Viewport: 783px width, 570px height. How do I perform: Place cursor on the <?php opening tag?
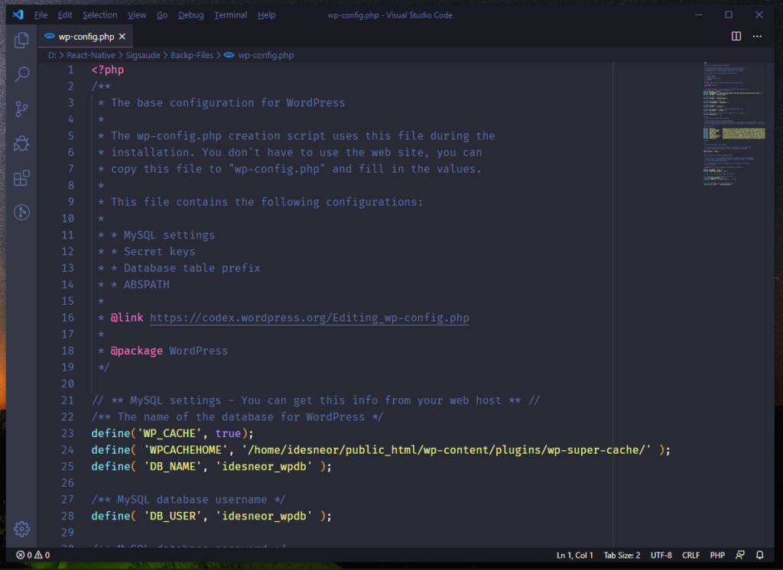(108, 70)
